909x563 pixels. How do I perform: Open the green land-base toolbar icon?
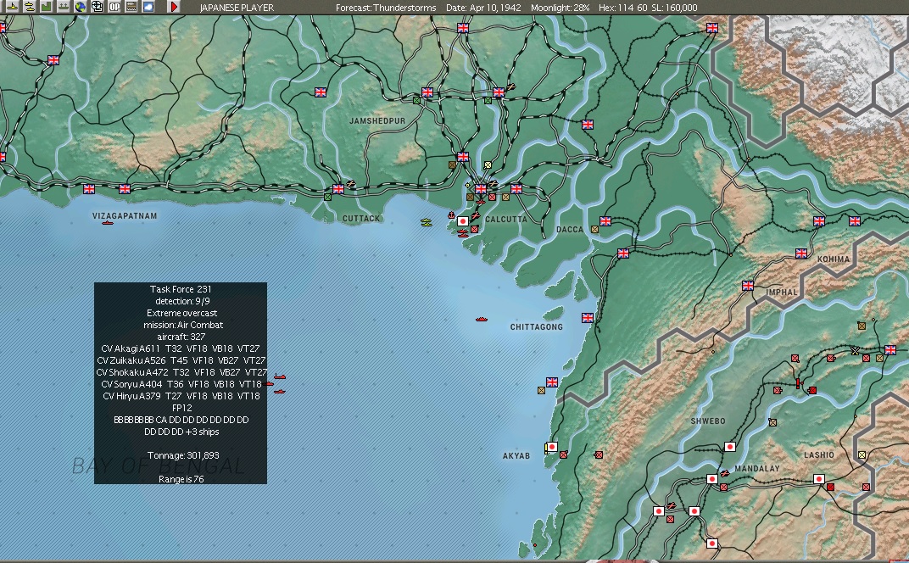click(x=47, y=7)
